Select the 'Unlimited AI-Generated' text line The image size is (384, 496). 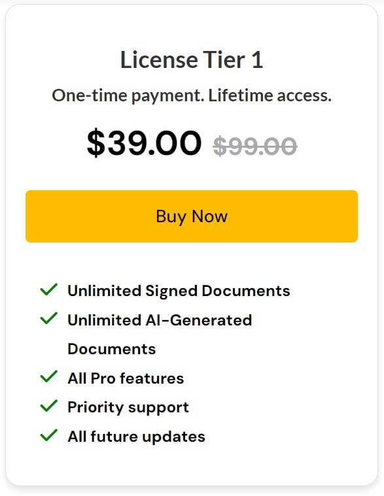160,320
